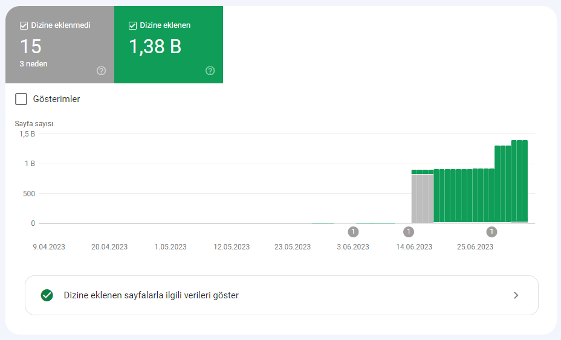Select the gray Dizine eklenmedi card

60,45
